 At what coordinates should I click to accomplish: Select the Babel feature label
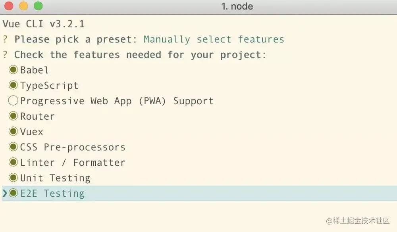pyautogui.click(x=35, y=70)
